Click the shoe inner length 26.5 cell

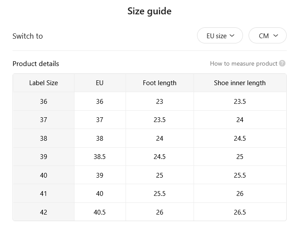pyautogui.click(x=240, y=212)
